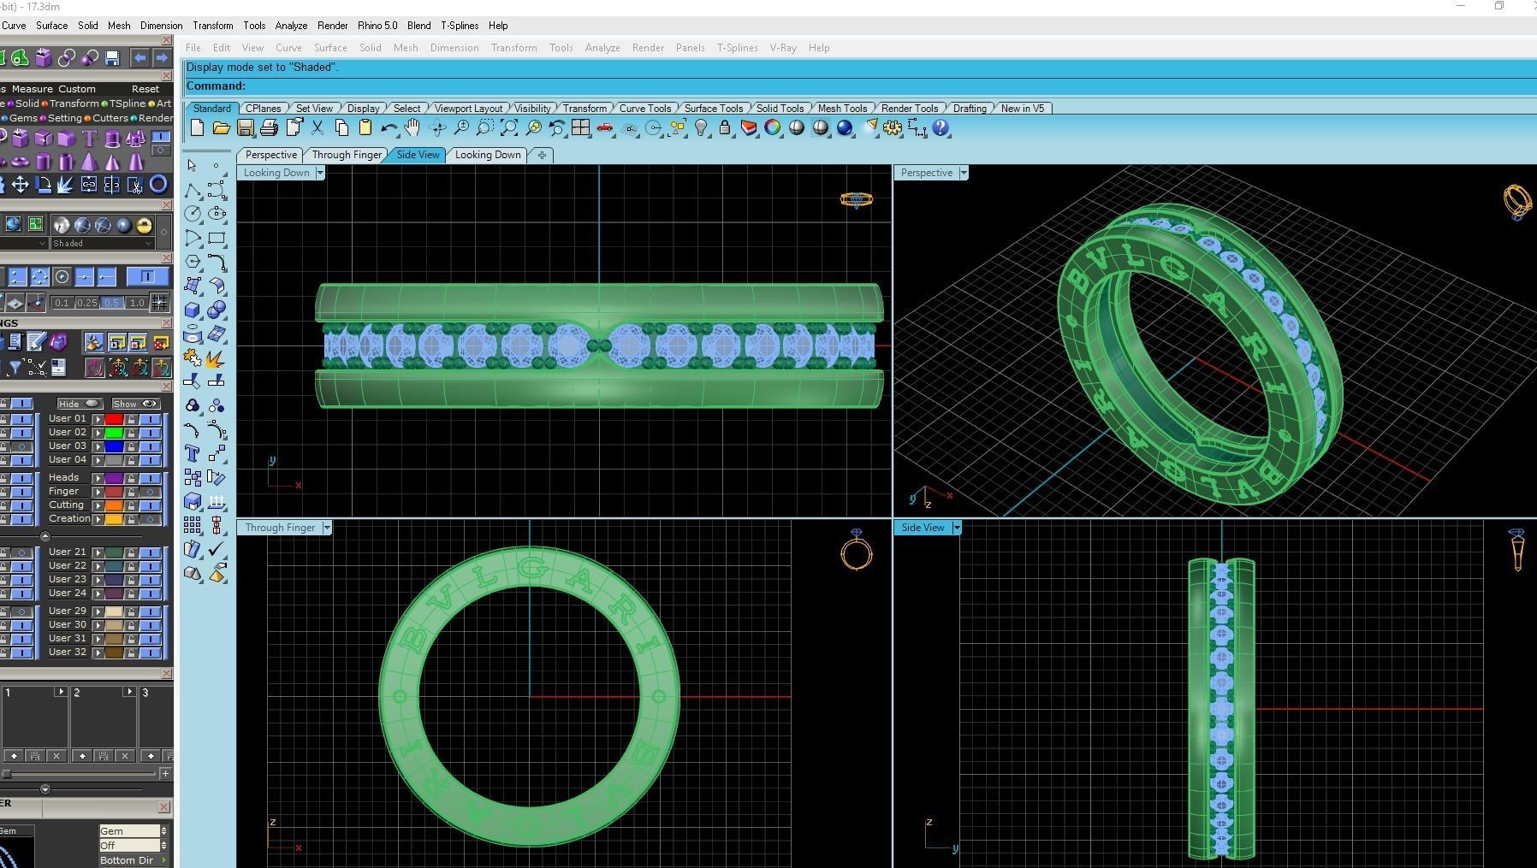Click the New file icon in Standard toolbar
This screenshot has width=1537, height=868.
coord(197,128)
